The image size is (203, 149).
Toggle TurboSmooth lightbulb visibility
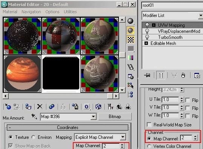click(147, 37)
